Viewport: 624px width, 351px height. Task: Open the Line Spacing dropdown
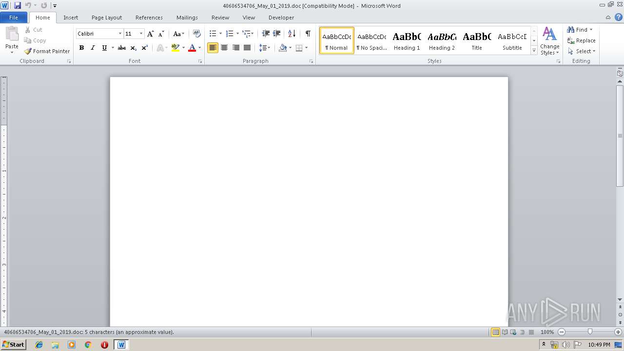pos(264,48)
